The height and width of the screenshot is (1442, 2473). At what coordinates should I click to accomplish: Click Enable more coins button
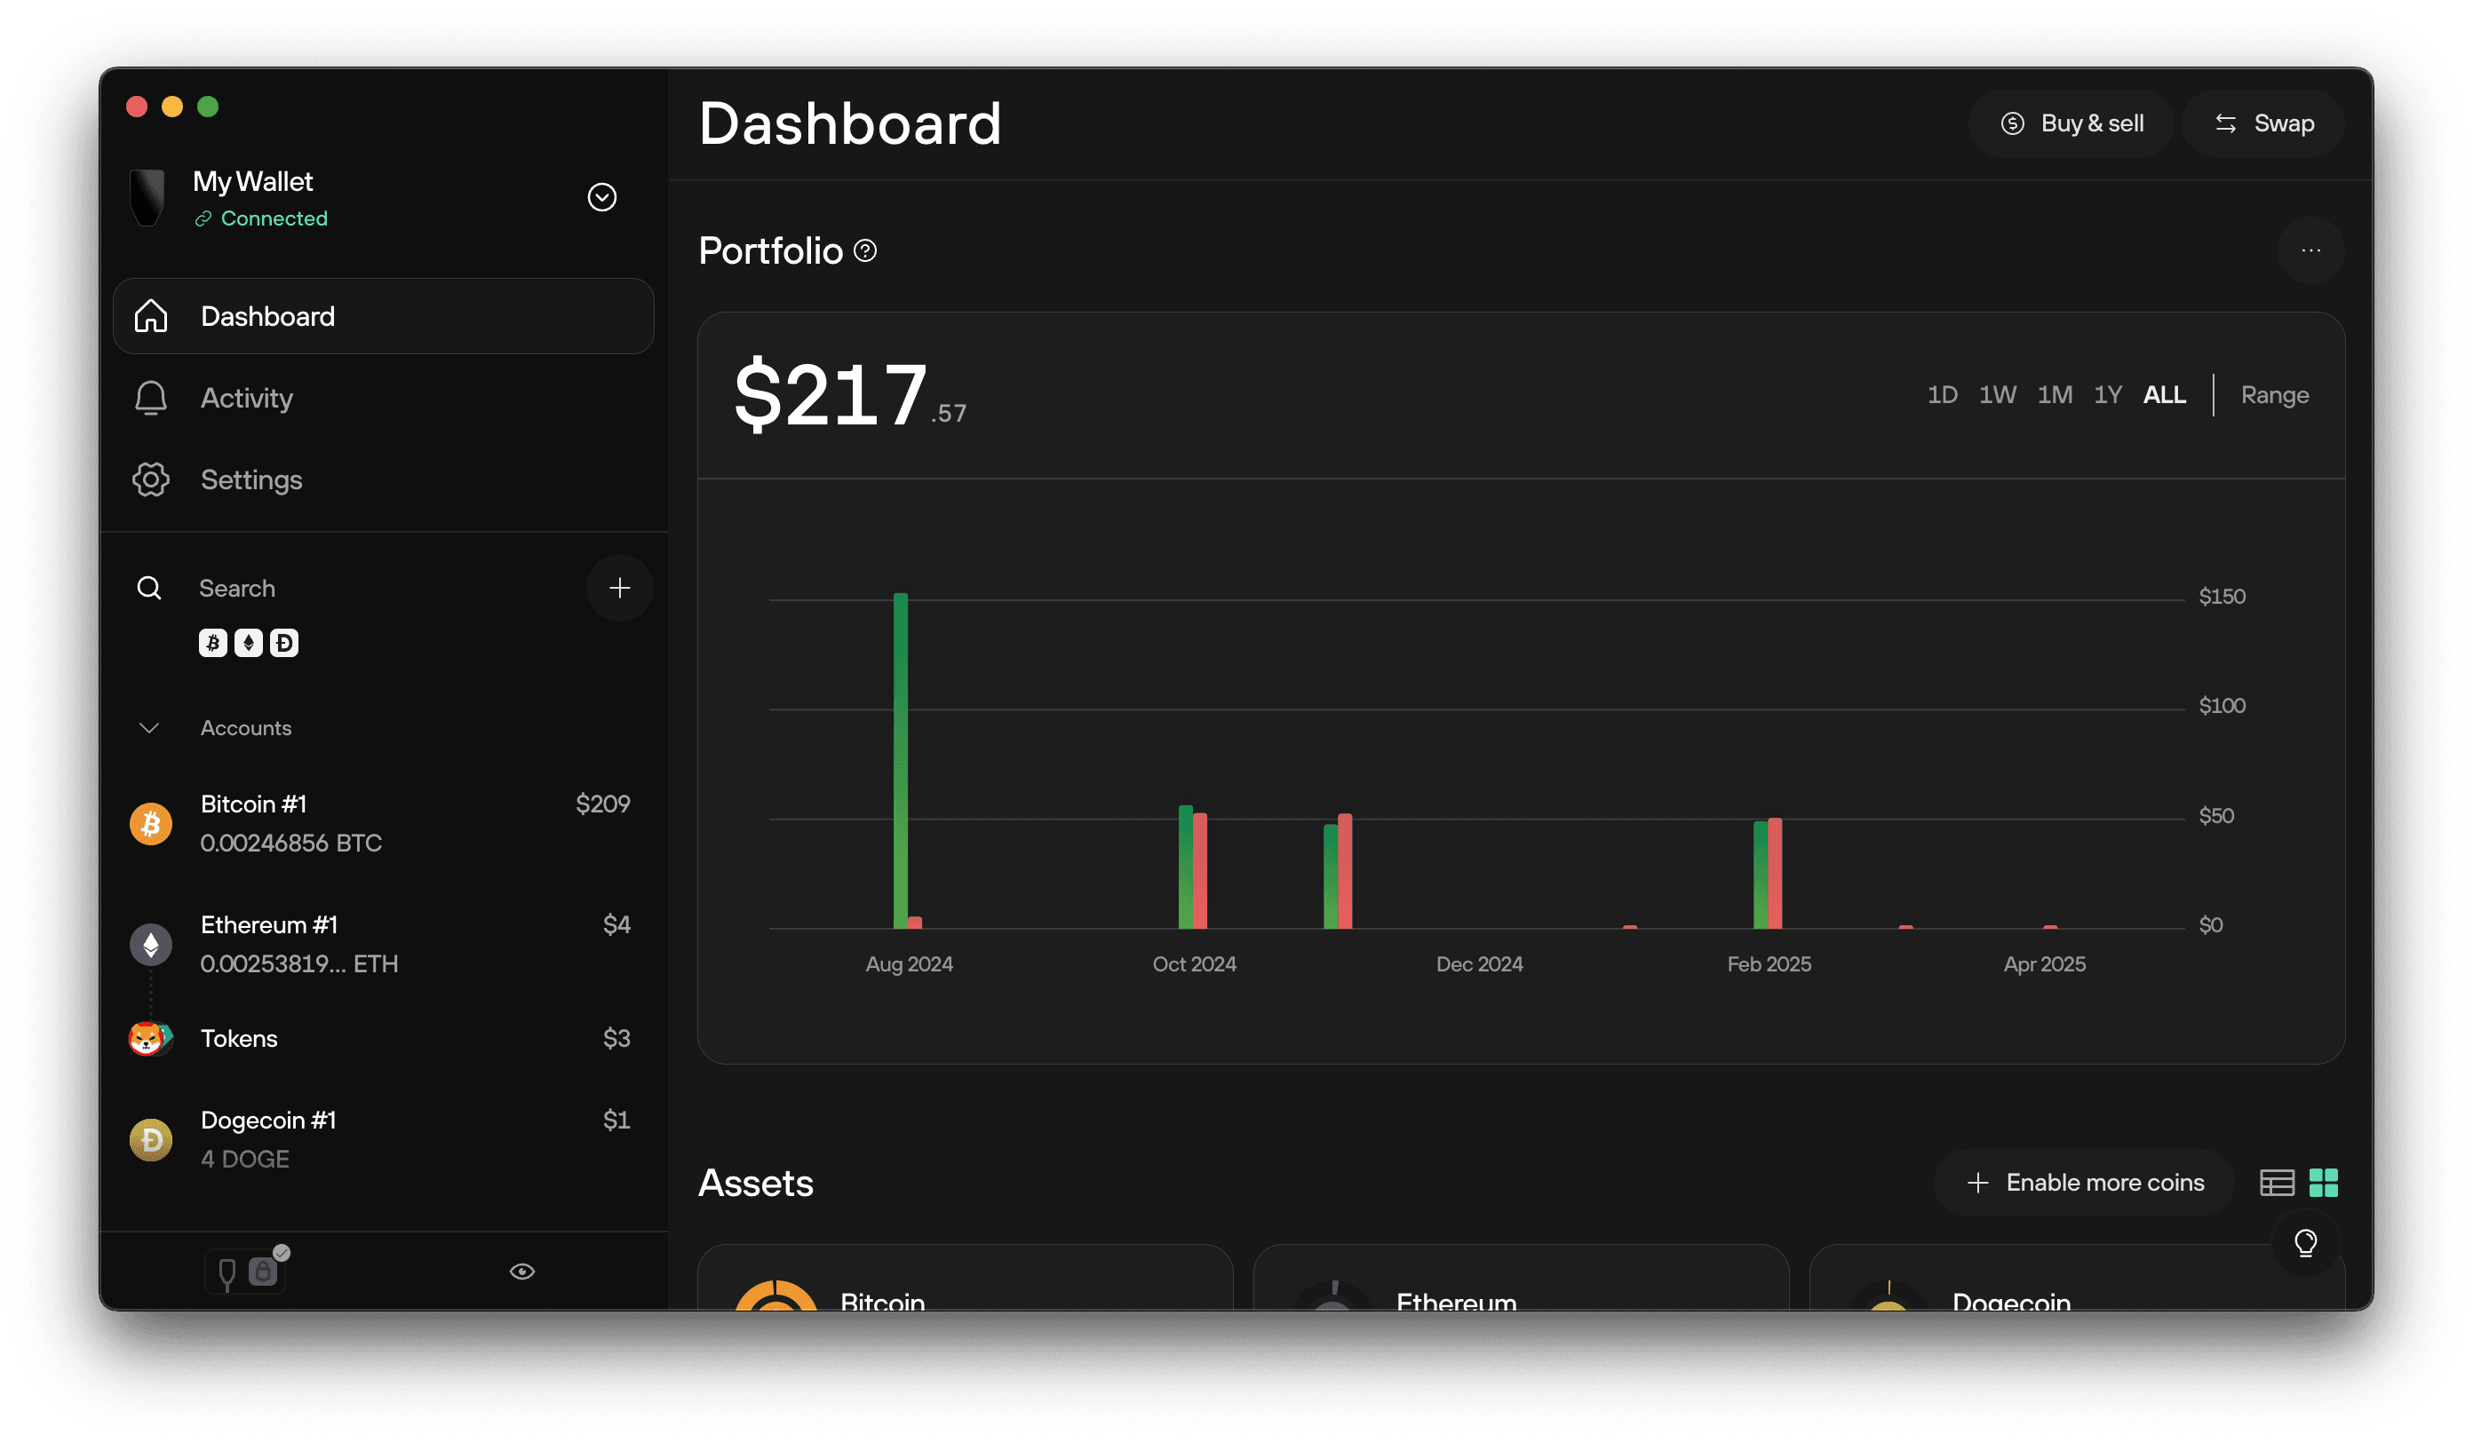(x=2085, y=1182)
